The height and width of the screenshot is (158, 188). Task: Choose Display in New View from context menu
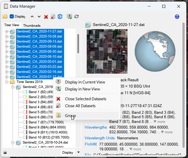(87, 89)
